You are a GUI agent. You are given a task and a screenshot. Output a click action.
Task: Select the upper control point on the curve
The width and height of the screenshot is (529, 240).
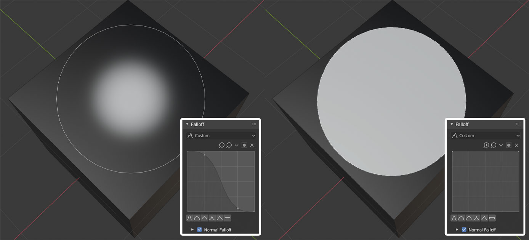click(x=205, y=155)
